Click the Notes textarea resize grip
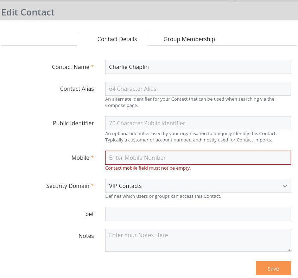 coord(289,249)
